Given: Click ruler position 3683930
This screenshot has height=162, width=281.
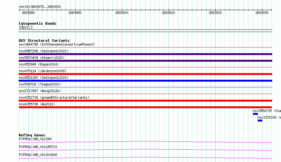Looking at the screenshot, I should tap(262, 13).
